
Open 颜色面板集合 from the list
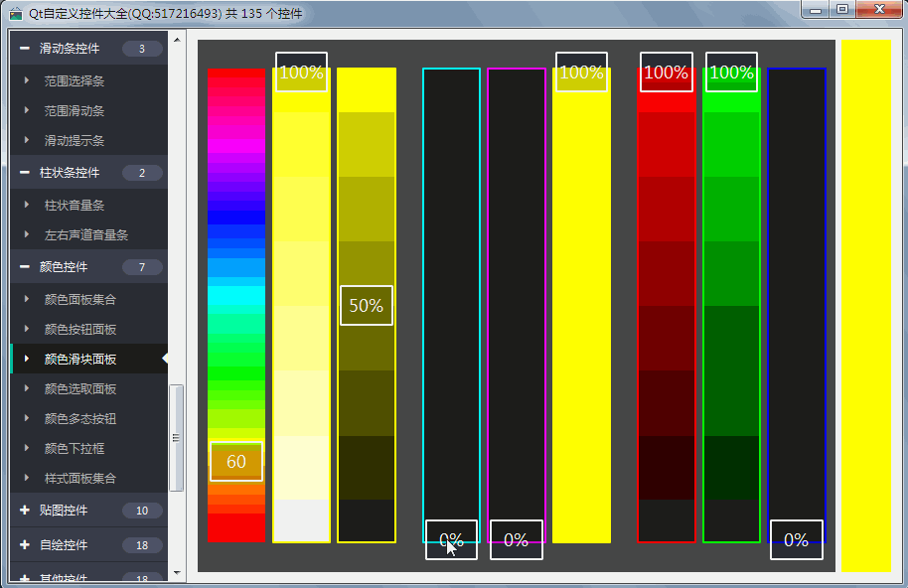pyautogui.click(x=79, y=300)
